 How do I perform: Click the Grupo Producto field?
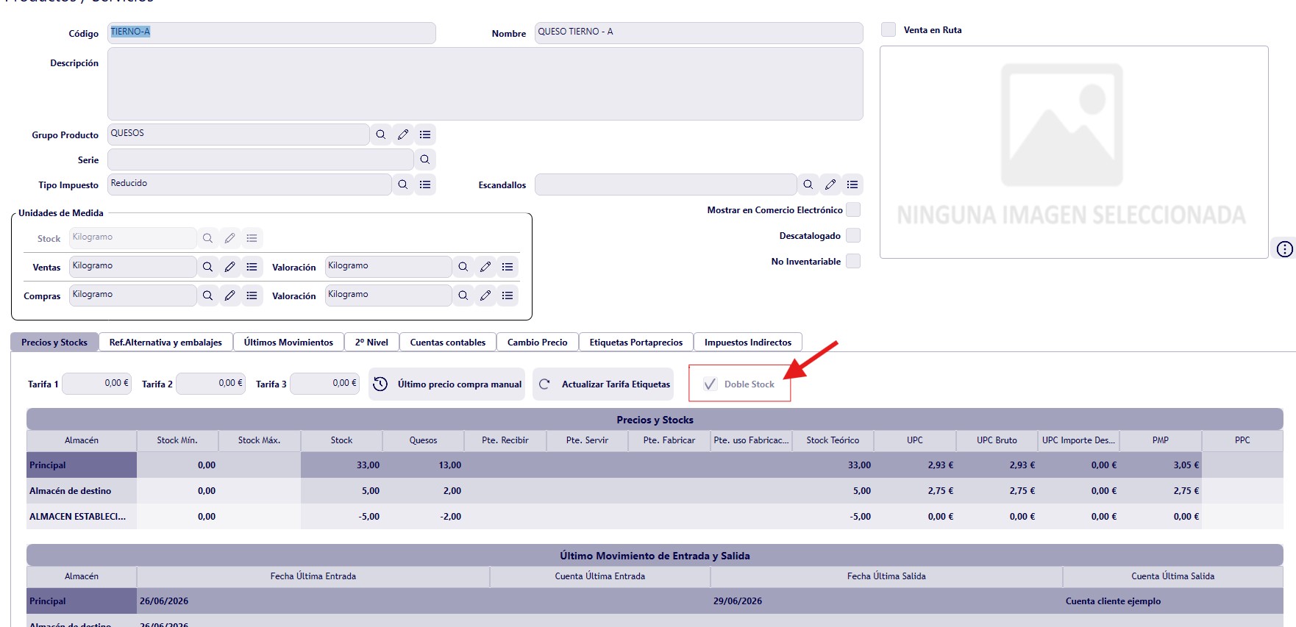point(238,135)
